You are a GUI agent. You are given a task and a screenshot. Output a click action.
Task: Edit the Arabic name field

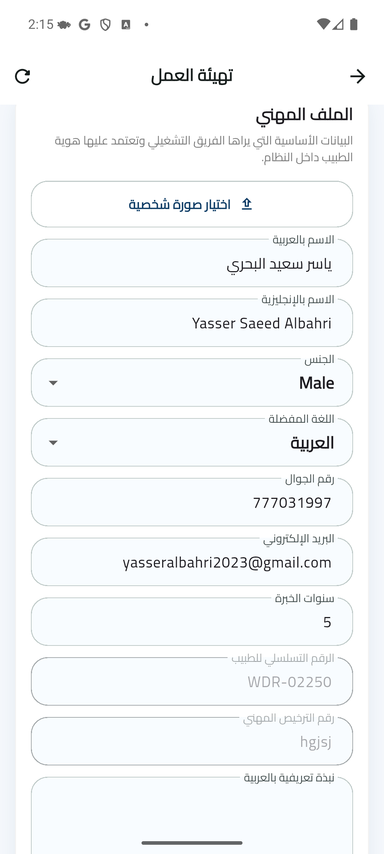coord(192,264)
